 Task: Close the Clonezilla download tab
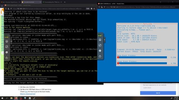tap(40, 2)
